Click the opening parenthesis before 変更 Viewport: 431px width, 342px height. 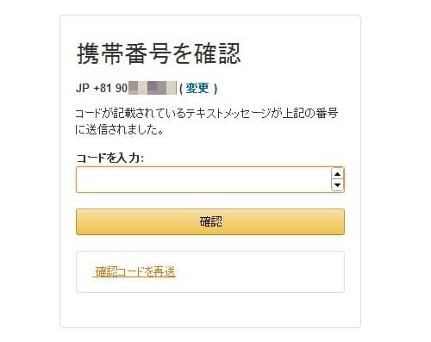(181, 88)
